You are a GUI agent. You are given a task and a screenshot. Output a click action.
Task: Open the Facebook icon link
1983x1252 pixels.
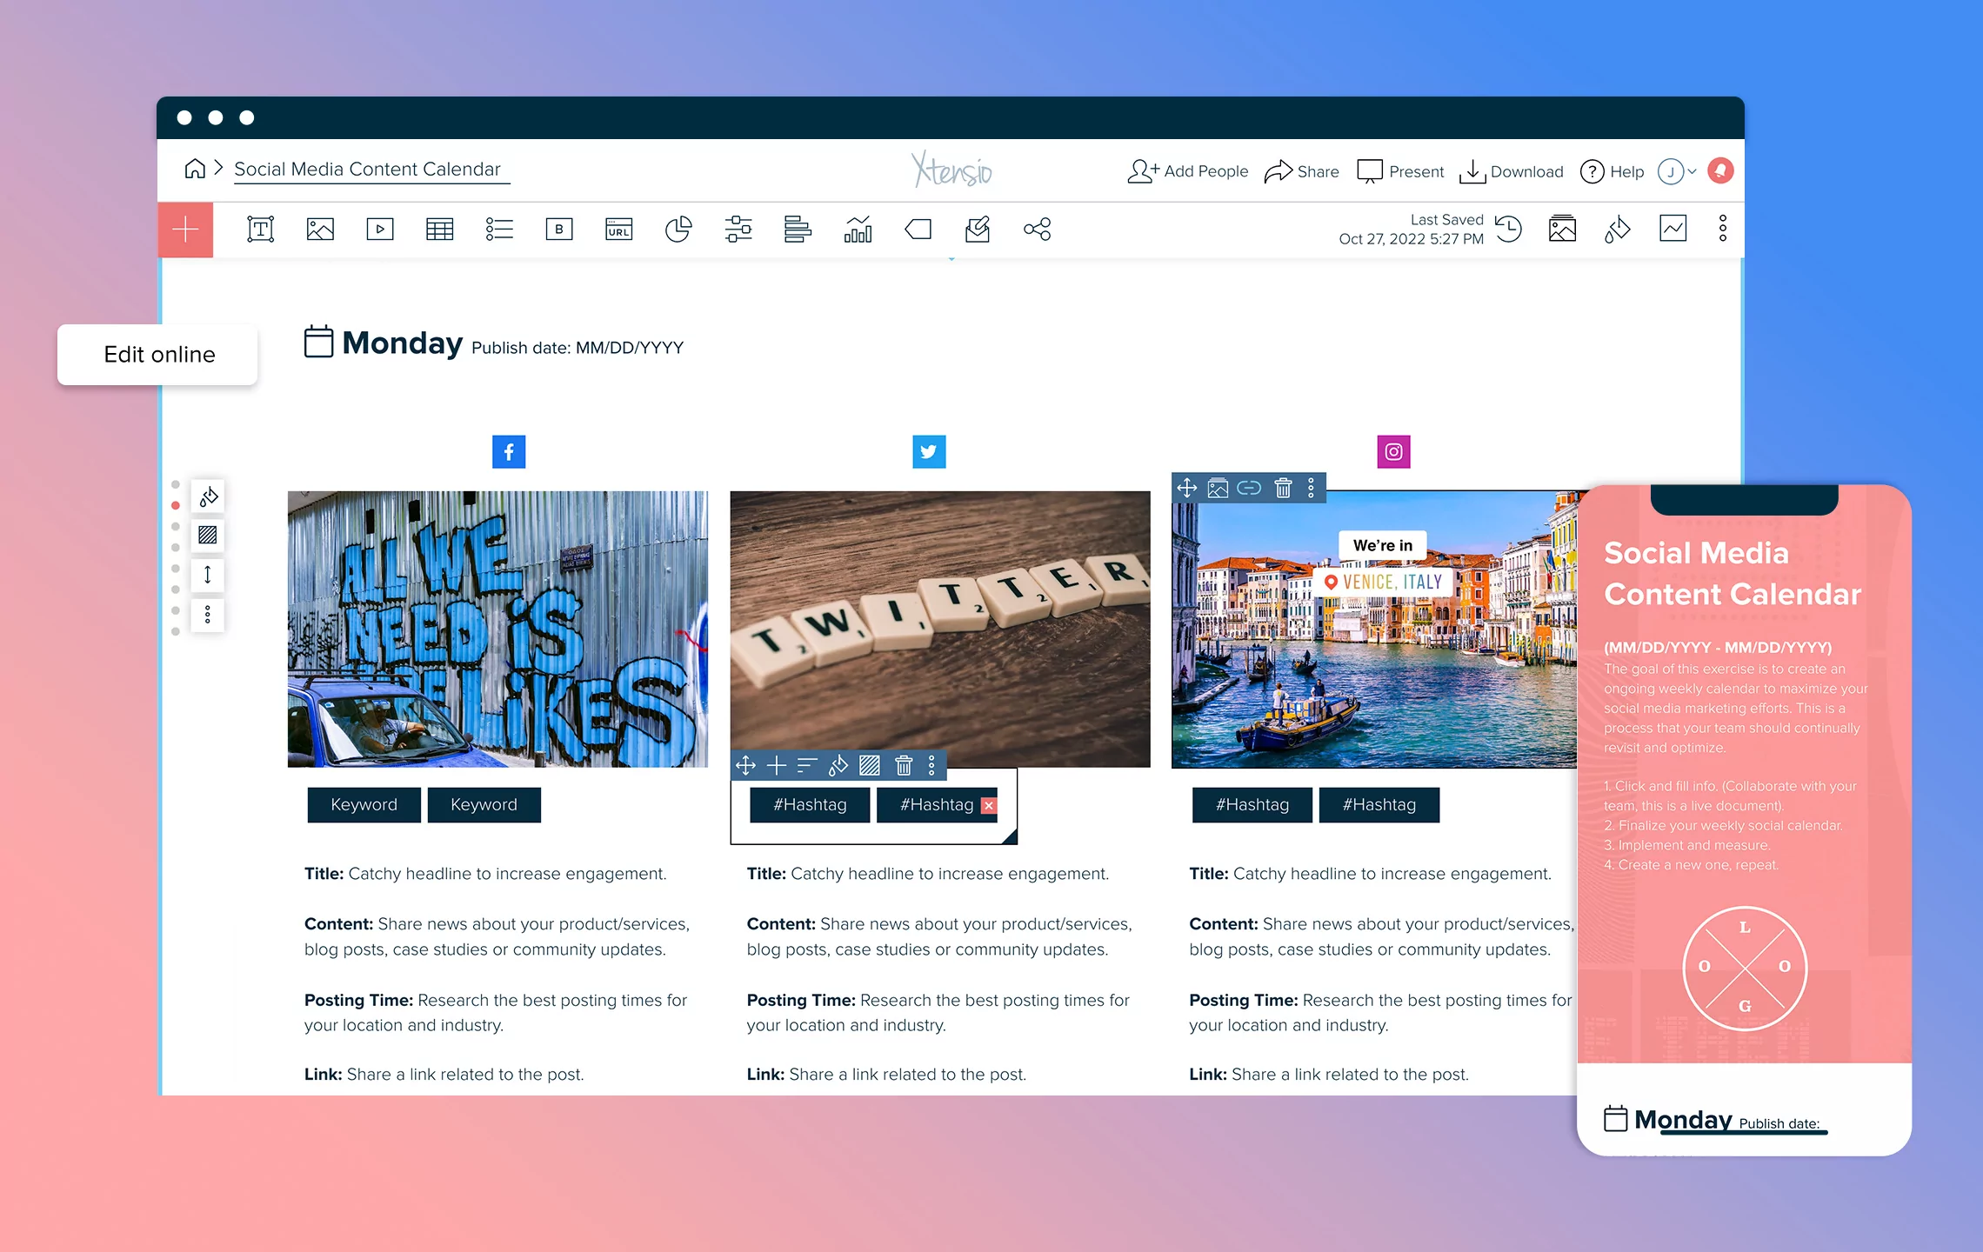tap(509, 452)
